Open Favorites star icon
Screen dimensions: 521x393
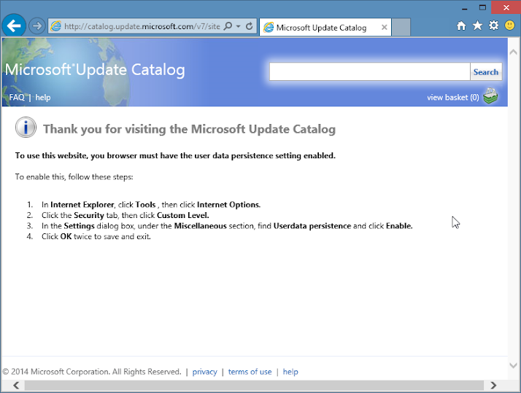pyautogui.click(x=477, y=26)
